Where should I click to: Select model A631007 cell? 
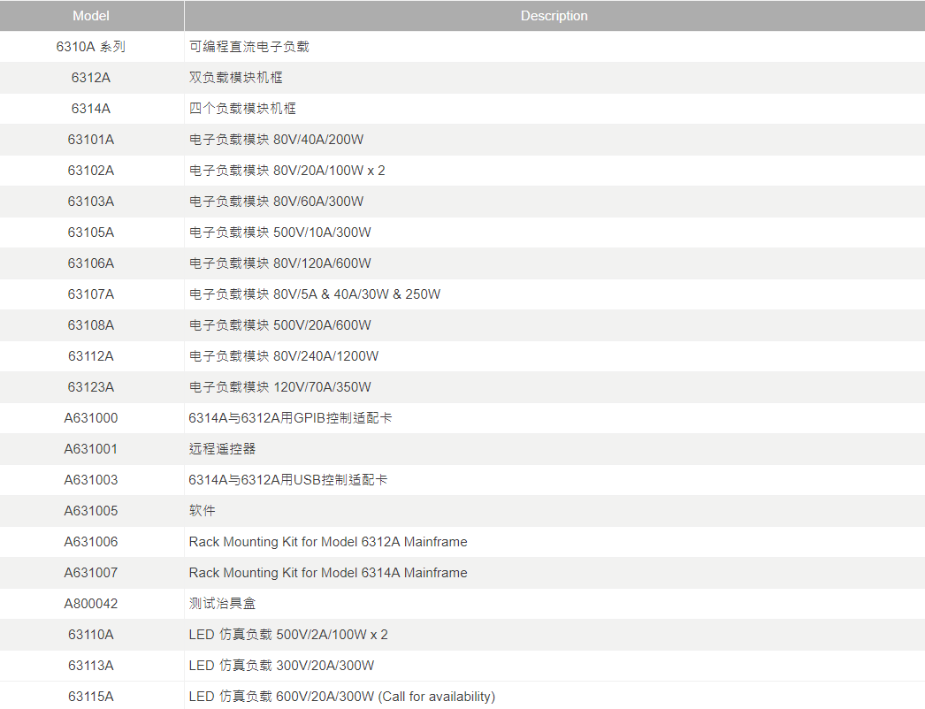91,574
